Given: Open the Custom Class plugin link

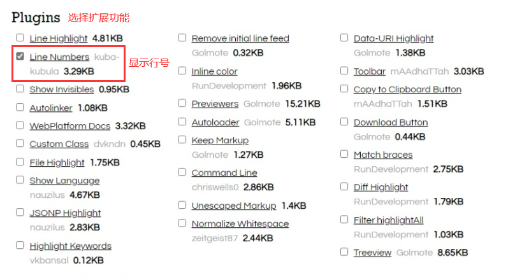Looking at the screenshot, I should coord(59,144).
